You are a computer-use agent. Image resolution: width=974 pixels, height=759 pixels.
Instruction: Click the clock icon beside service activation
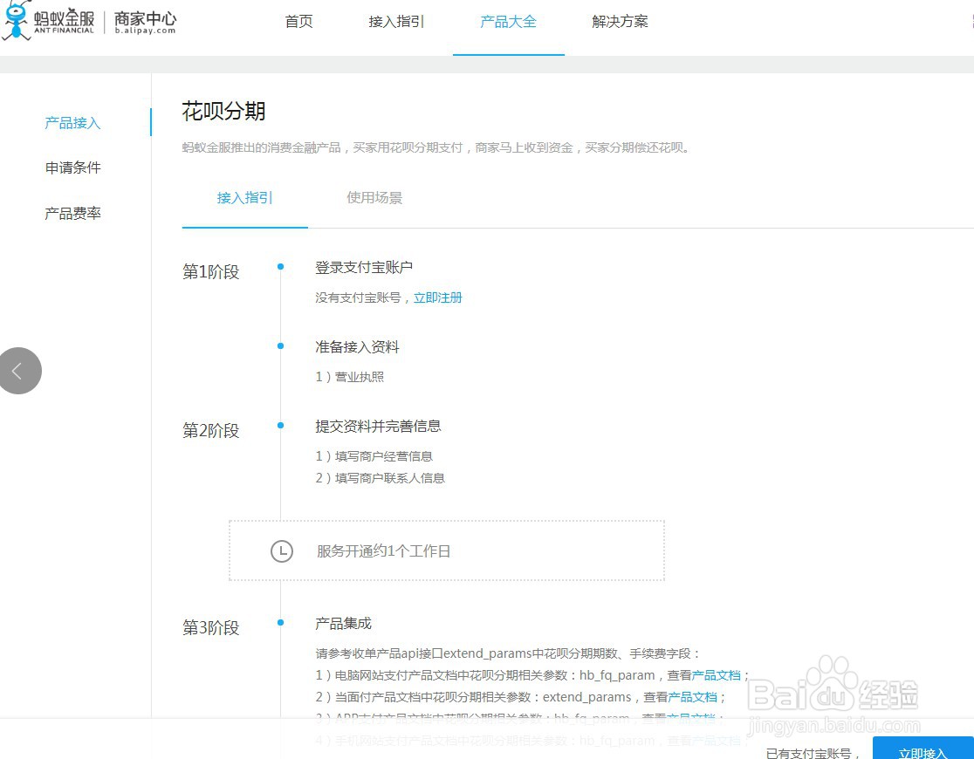(281, 550)
